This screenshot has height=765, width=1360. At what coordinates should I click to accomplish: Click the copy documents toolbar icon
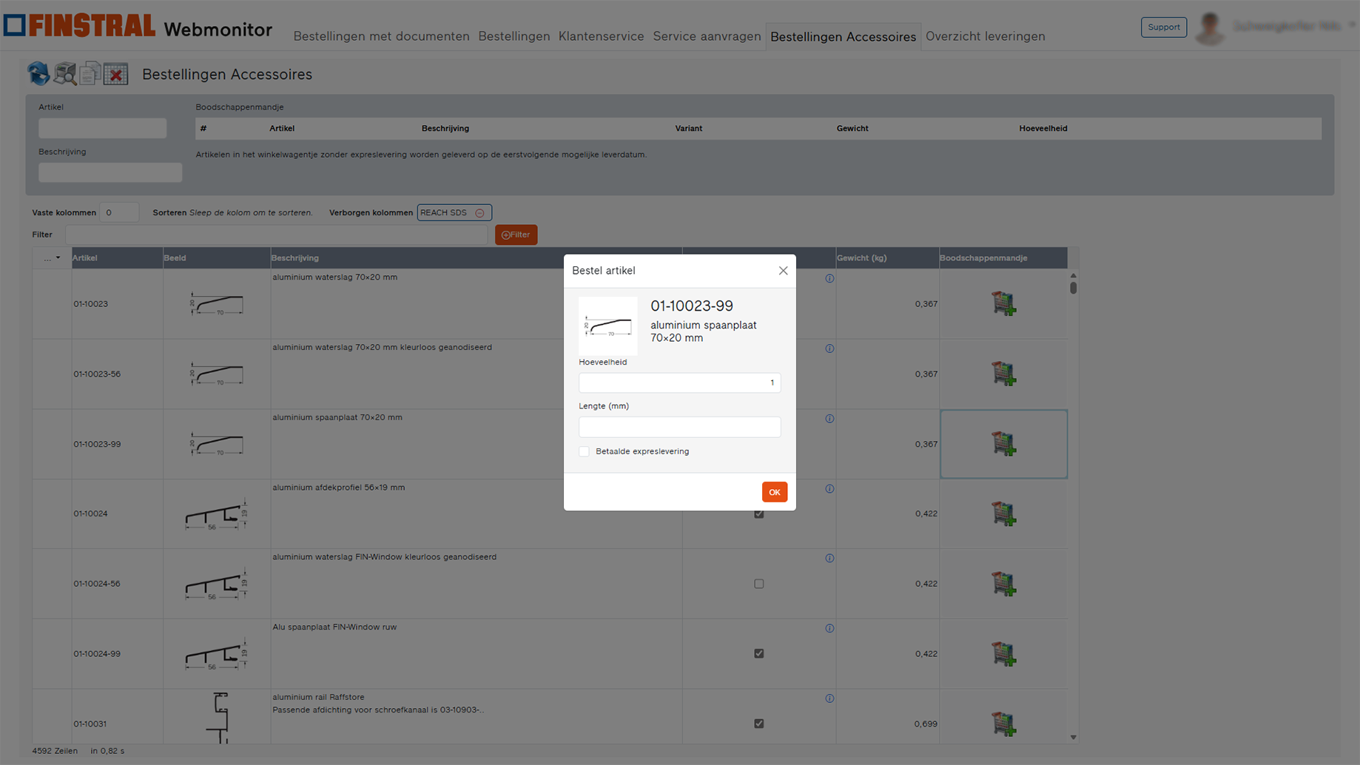click(90, 74)
